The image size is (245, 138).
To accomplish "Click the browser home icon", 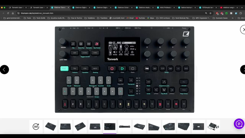I will tap(13, 13).
